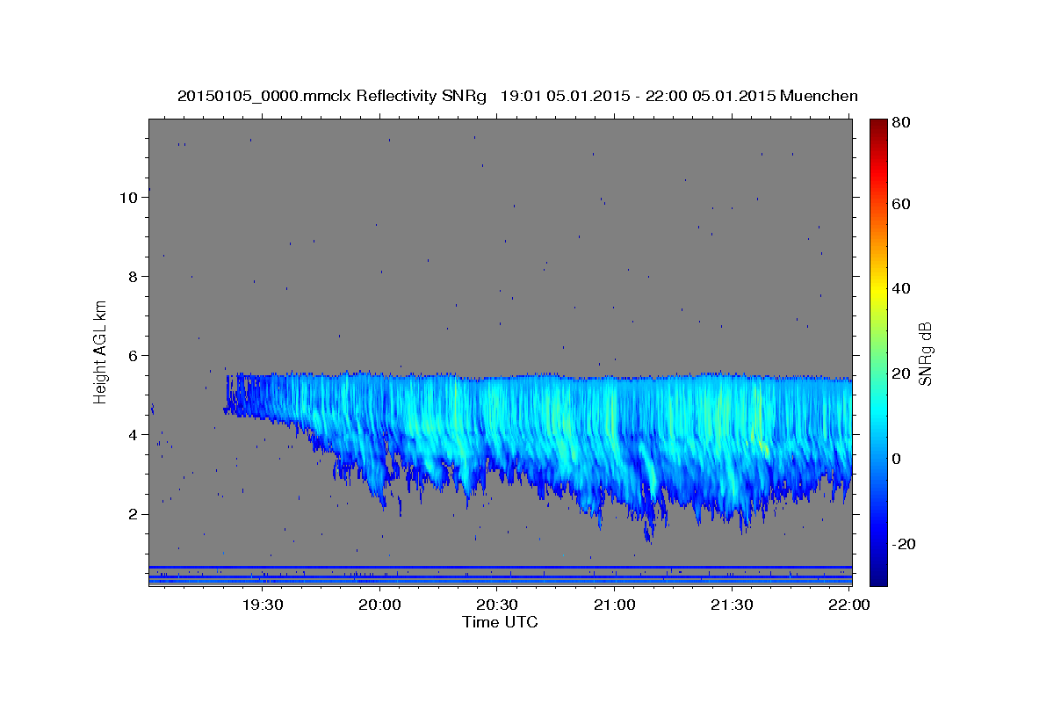Click the height tick label 6
Screen dimensions: 1054x703
click(132, 355)
